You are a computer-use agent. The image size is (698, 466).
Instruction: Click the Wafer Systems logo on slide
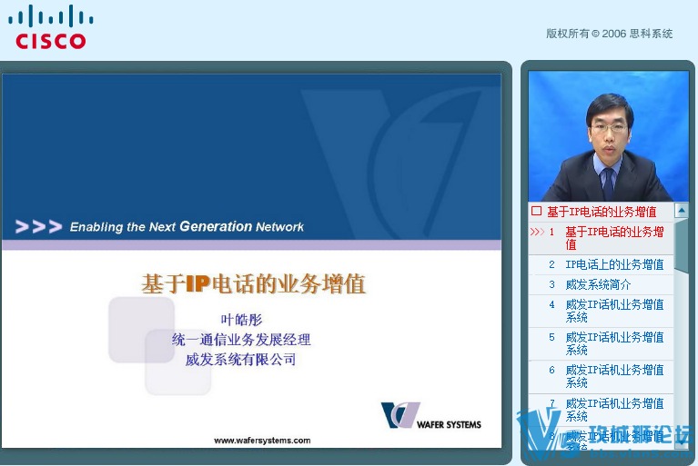coord(431,416)
